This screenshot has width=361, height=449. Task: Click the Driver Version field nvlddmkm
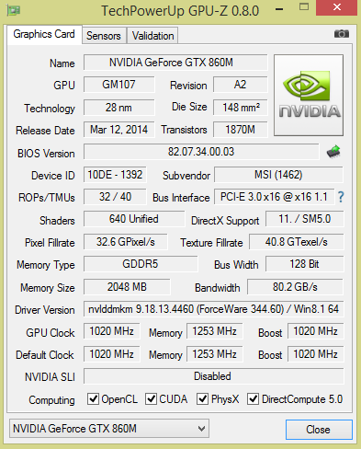coord(214,309)
